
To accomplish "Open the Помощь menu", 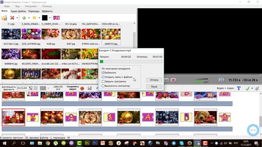I will tap(47, 6).
